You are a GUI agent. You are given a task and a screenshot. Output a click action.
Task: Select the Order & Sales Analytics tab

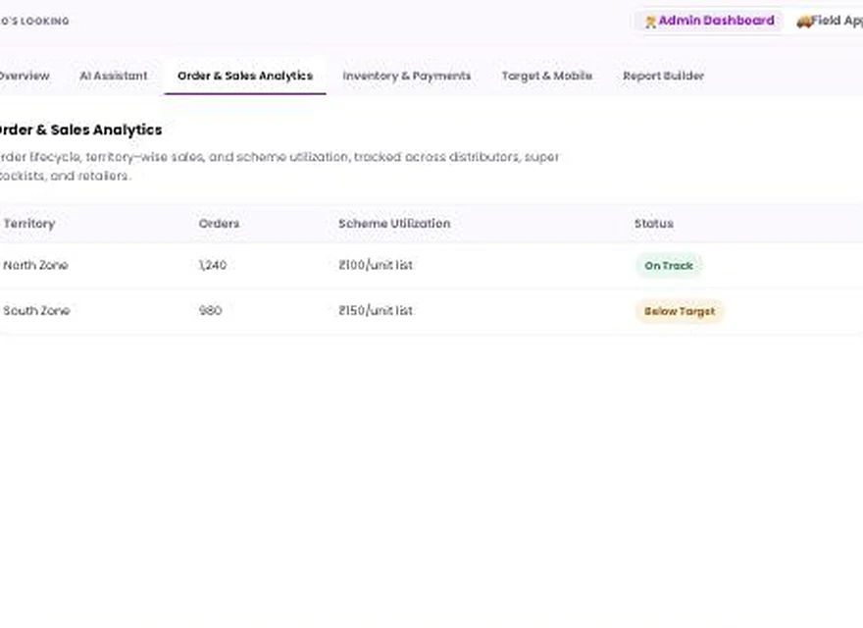pos(245,76)
